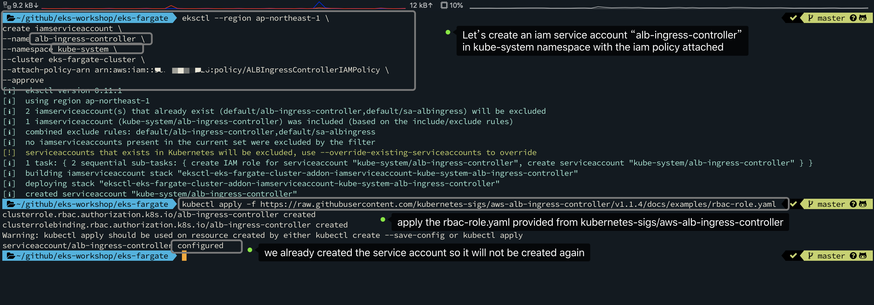Click 'Warning: kubectl apply should be used' line
The image size is (874, 305).
click(263, 235)
